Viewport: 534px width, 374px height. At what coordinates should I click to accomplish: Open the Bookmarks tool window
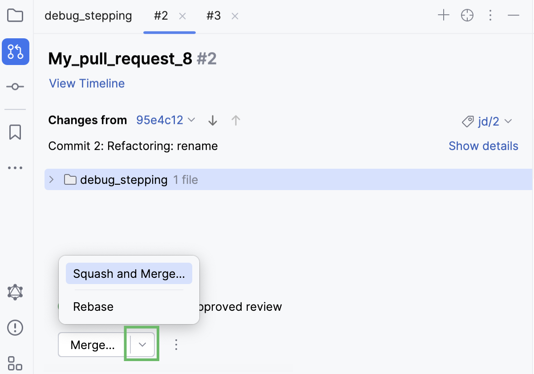[16, 132]
